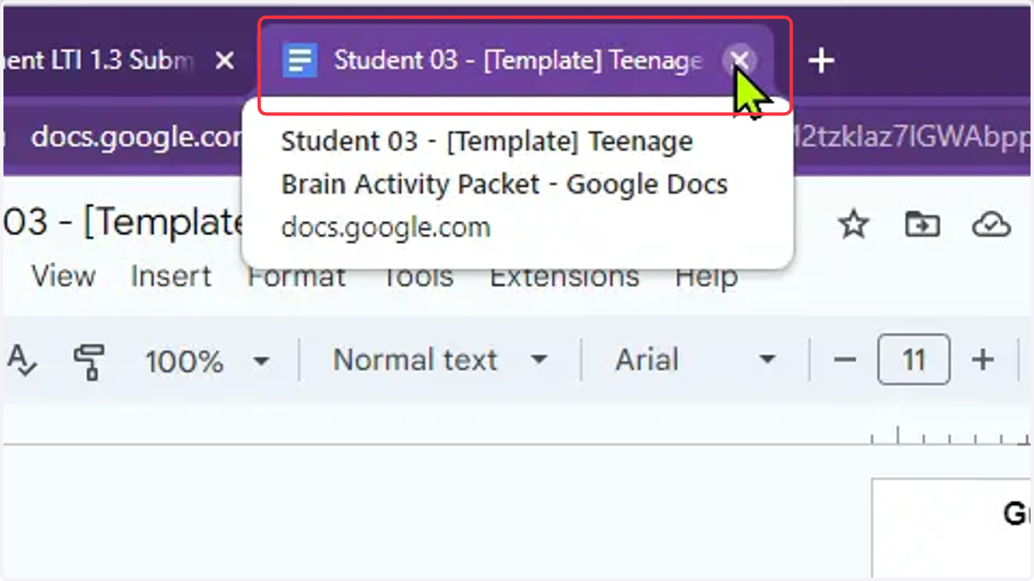Open the Normal text style dropdown
Screen dimensions: 1034x581
[x=440, y=360]
